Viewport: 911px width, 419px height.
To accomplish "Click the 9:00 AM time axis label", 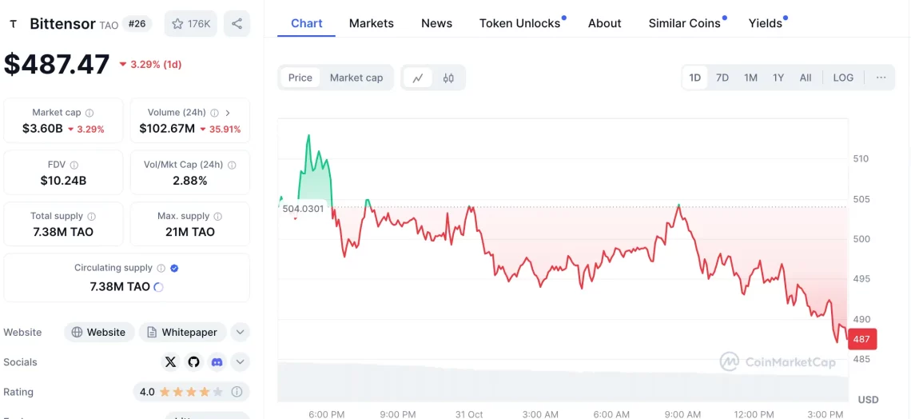I will [683, 414].
